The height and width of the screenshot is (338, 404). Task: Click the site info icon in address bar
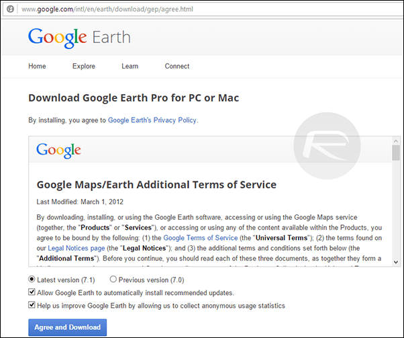[10, 9]
